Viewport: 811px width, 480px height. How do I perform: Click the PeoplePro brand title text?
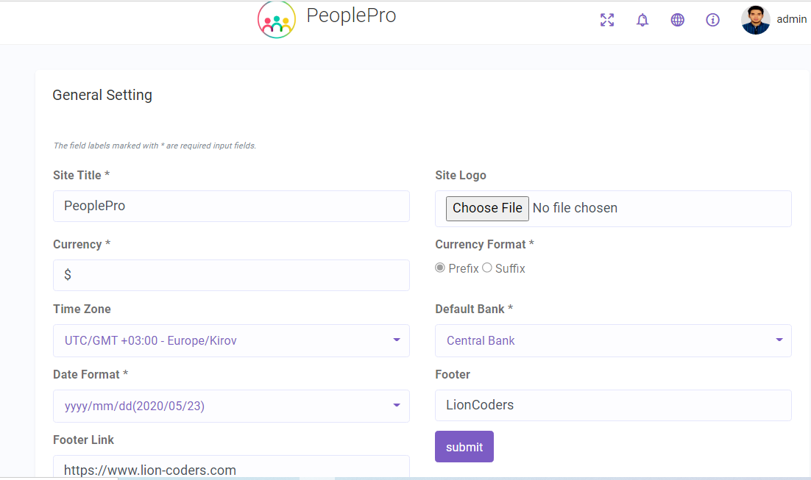[351, 15]
